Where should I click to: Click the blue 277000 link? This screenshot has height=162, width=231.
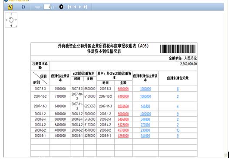point(145,125)
